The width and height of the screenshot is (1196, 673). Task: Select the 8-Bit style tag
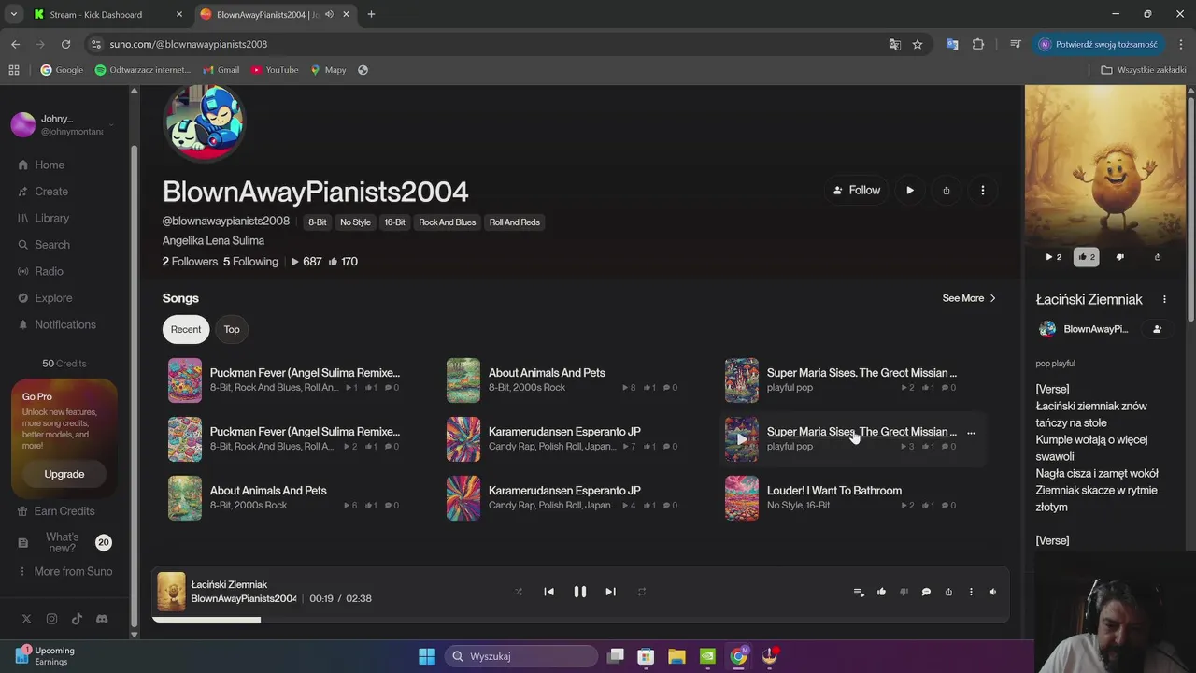click(x=318, y=222)
